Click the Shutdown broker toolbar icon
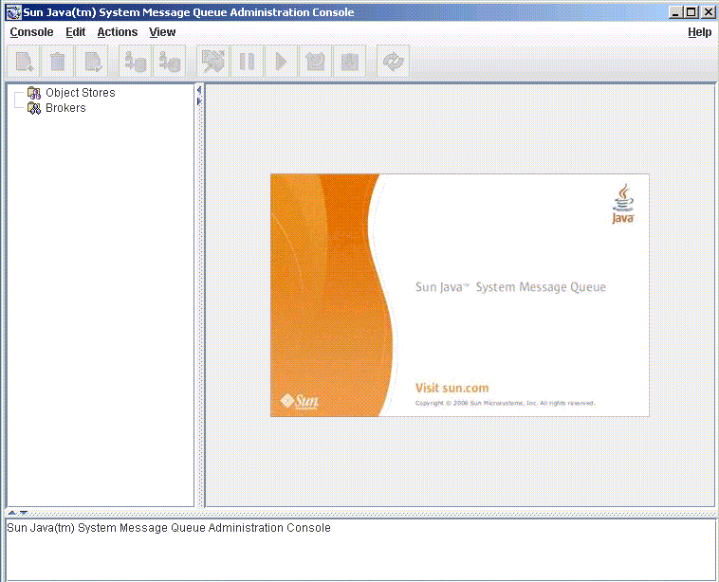This screenshot has height=582, width=719. [x=349, y=62]
